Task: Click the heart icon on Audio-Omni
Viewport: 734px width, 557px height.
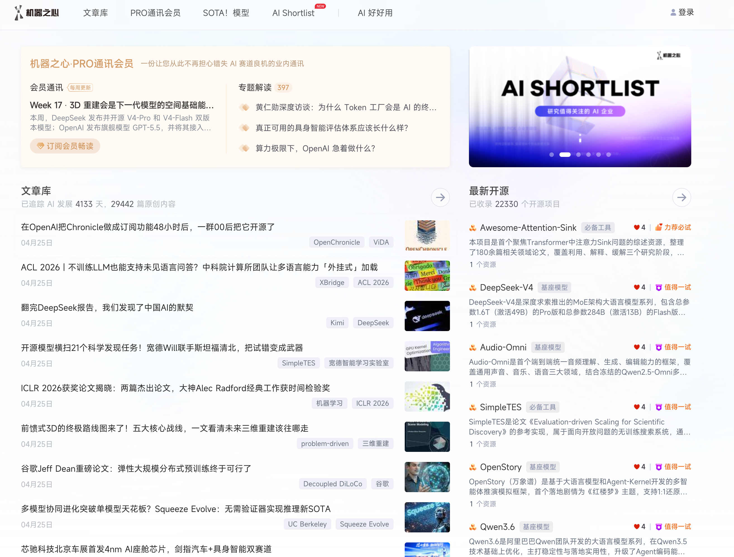Action: (637, 347)
